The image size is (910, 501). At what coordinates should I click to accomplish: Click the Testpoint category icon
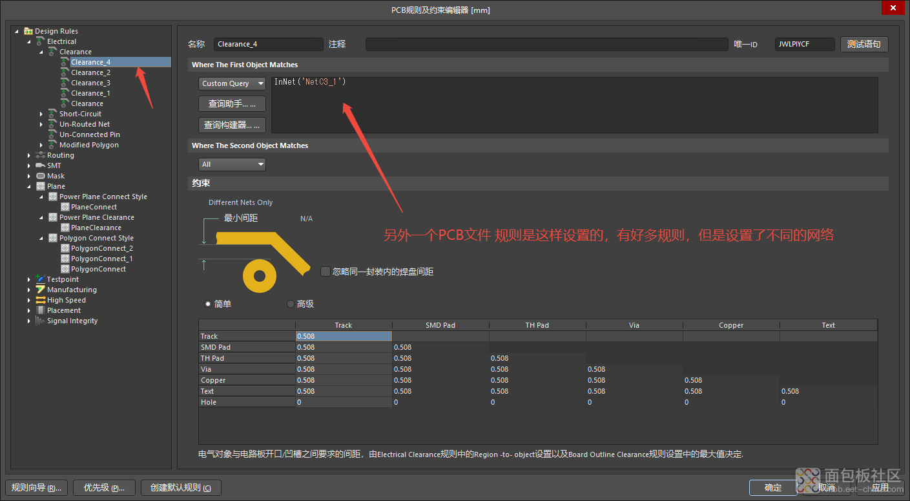(41, 279)
